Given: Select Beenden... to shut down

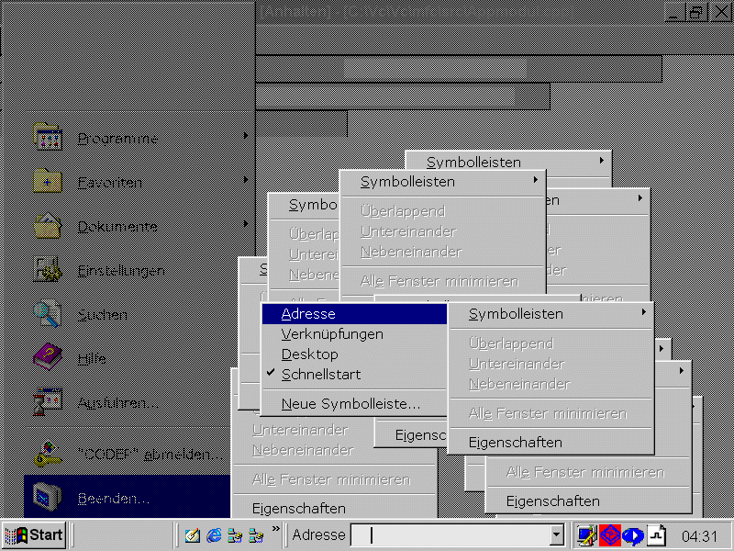Looking at the screenshot, I should pyautogui.click(x=114, y=499).
